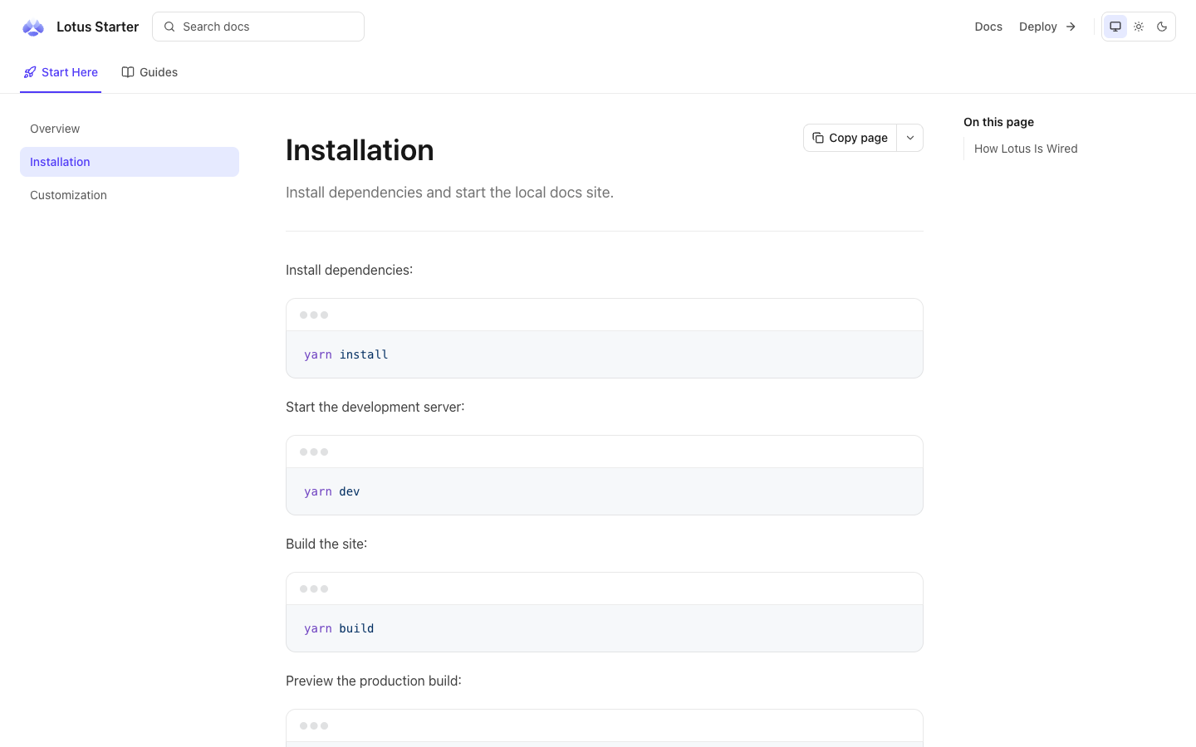The image size is (1196, 747).
Task: Switch to dark theme
Action: coord(1162,27)
